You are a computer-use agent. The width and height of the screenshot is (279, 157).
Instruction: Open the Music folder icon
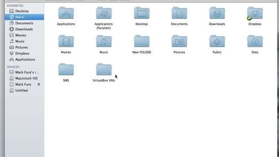coord(104,41)
